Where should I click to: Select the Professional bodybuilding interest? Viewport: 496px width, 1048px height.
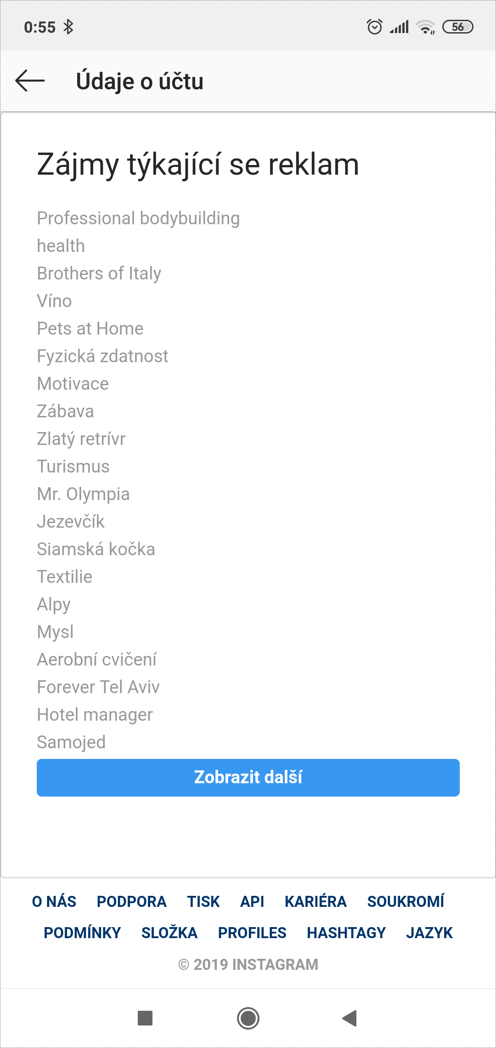click(x=138, y=218)
